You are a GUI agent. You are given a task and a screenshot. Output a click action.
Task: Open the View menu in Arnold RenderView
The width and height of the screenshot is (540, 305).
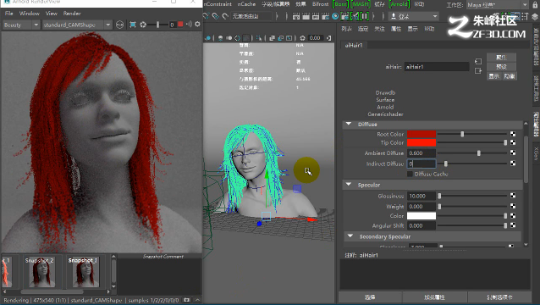[52, 14]
